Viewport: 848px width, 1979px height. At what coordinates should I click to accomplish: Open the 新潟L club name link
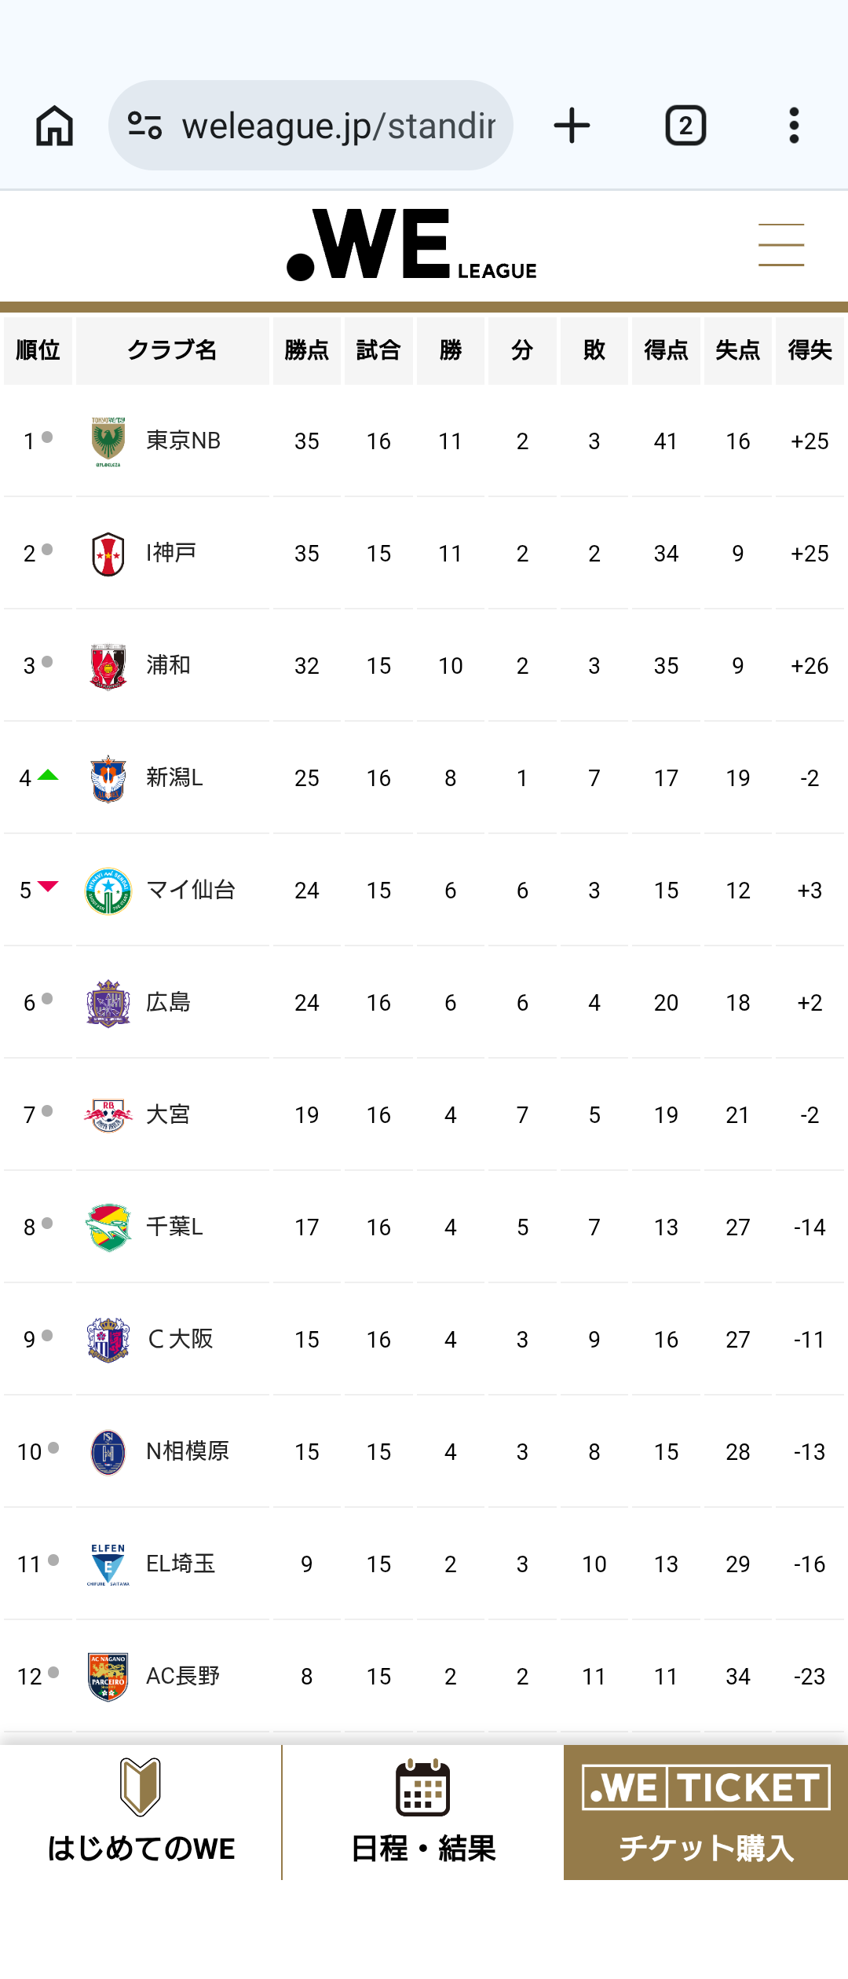[x=174, y=777]
